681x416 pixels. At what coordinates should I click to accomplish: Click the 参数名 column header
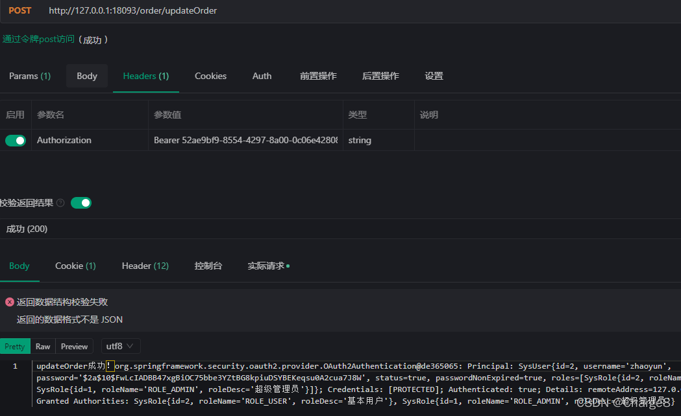click(x=51, y=115)
